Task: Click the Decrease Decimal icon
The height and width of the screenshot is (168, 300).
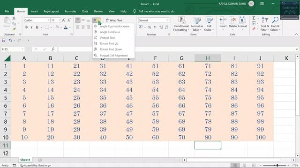Action: point(167,27)
